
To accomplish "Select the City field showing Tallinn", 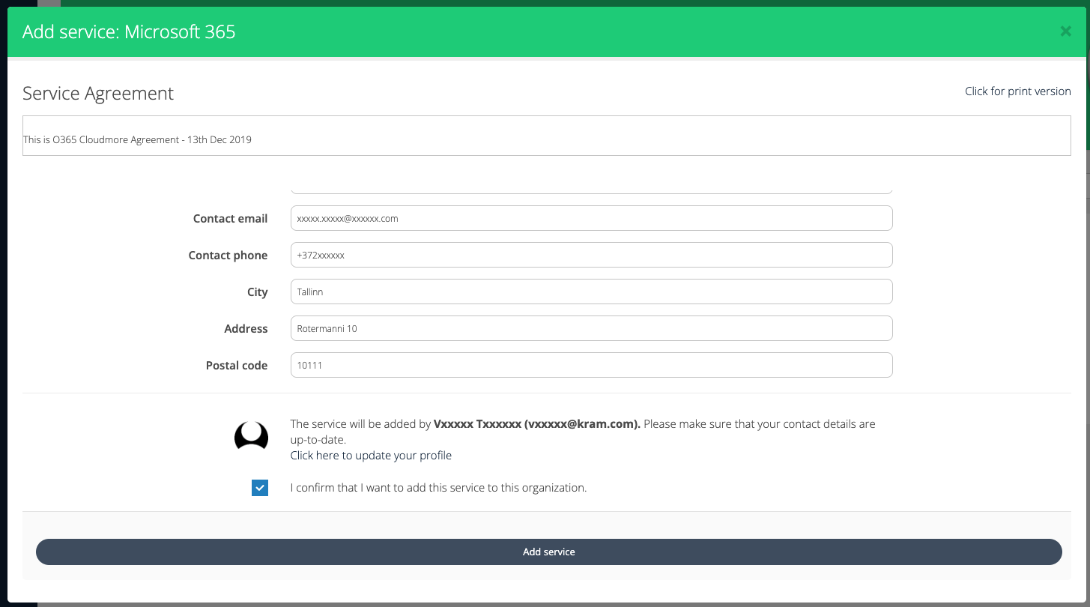I will 591,292.
